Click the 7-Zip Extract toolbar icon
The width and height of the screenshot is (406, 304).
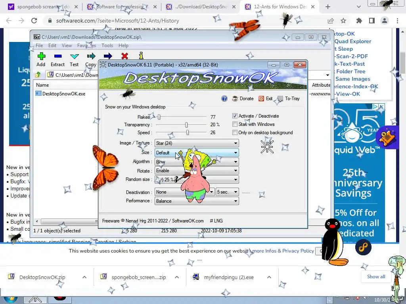point(58,56)
